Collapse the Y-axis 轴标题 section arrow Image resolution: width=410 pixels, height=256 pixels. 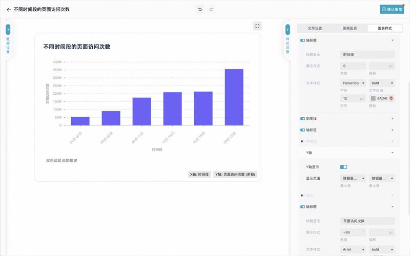393,207
